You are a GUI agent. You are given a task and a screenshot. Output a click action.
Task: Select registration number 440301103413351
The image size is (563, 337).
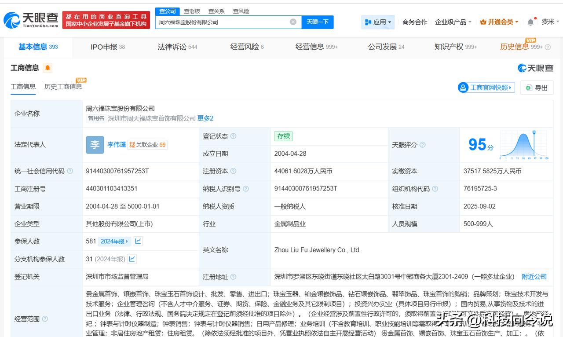(x=112, y=189)
